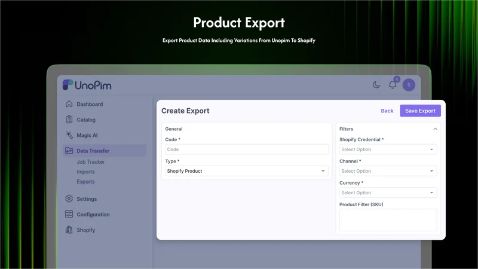
Task: Toggle dark mode moon icon
Action: click(x=376, y=85)
